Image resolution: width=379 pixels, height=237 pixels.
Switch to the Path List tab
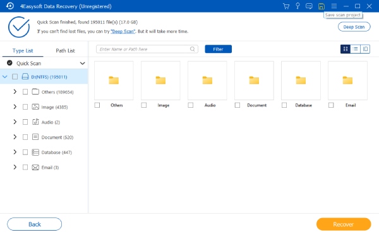[x=65, y=50]
